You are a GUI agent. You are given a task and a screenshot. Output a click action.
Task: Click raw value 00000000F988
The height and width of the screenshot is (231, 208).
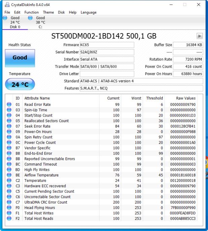tap(183, 132)
